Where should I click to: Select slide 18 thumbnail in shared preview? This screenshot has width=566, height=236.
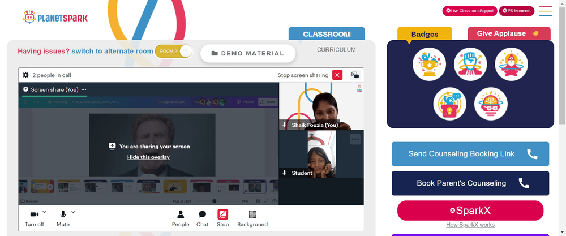[255, 187]
